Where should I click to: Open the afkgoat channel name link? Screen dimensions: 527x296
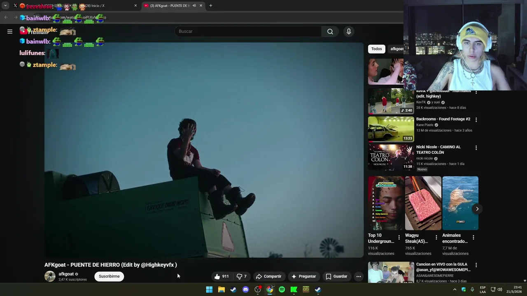pos(66,274)
